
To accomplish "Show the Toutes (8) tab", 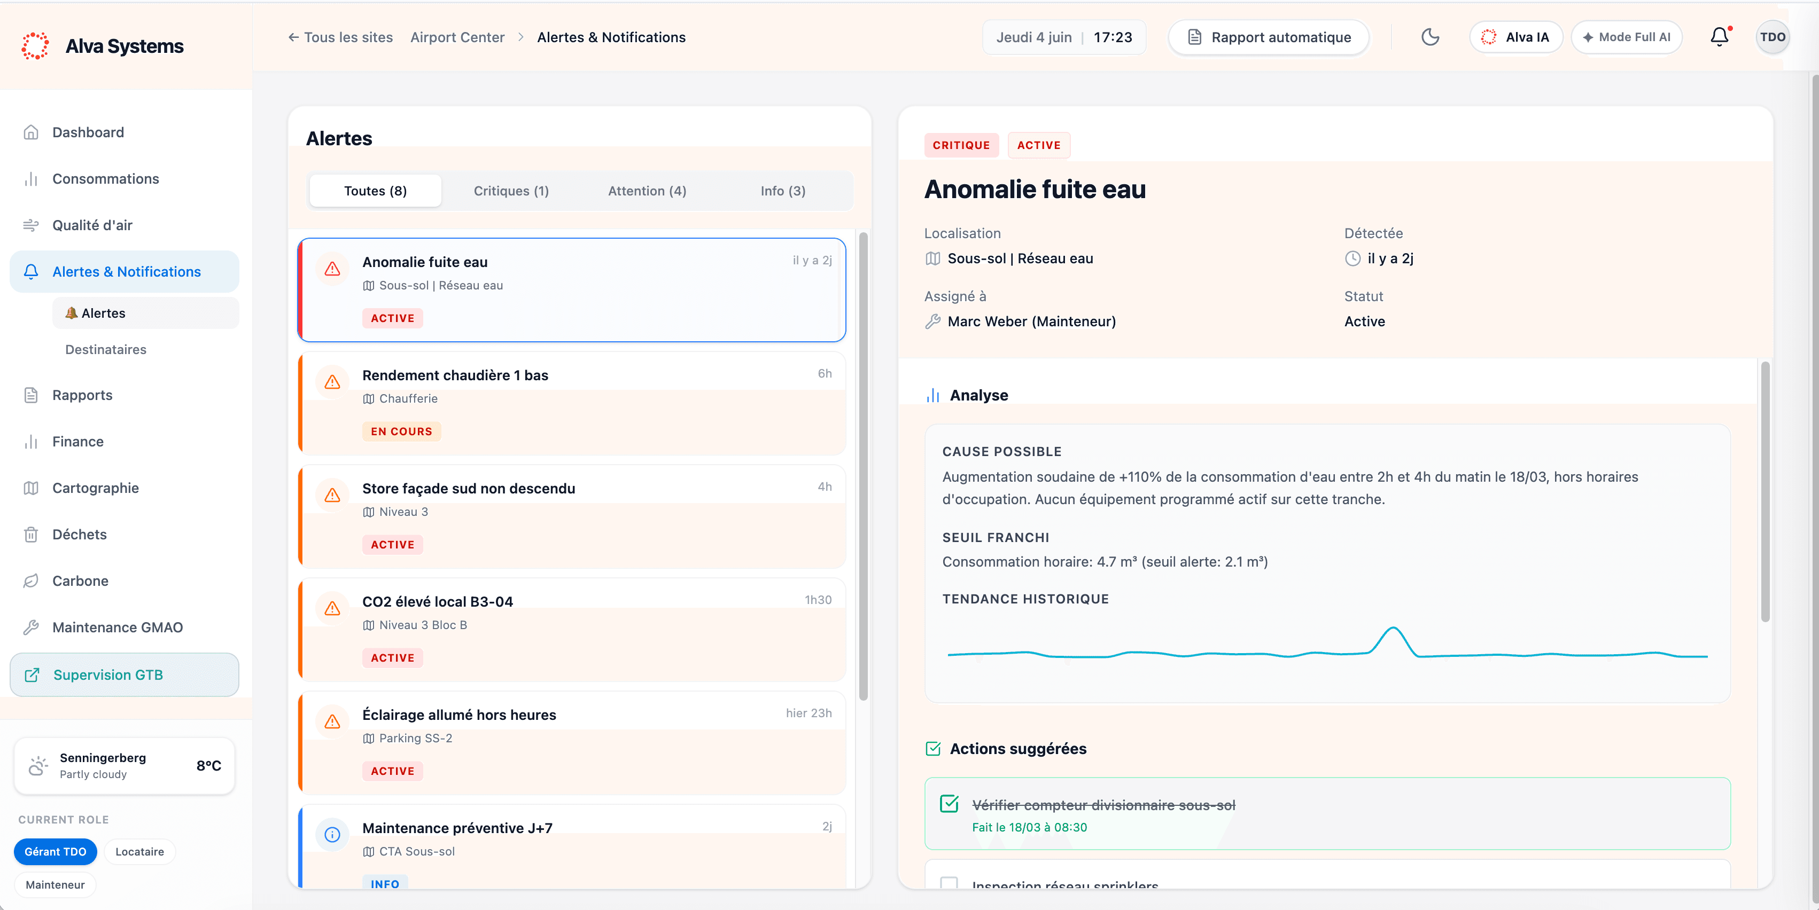I will [375, 191].
